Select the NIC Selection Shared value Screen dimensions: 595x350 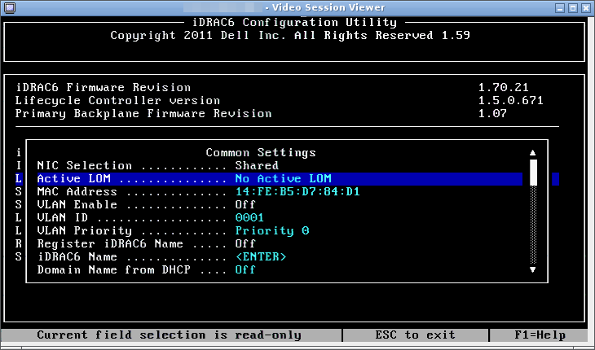257,165
